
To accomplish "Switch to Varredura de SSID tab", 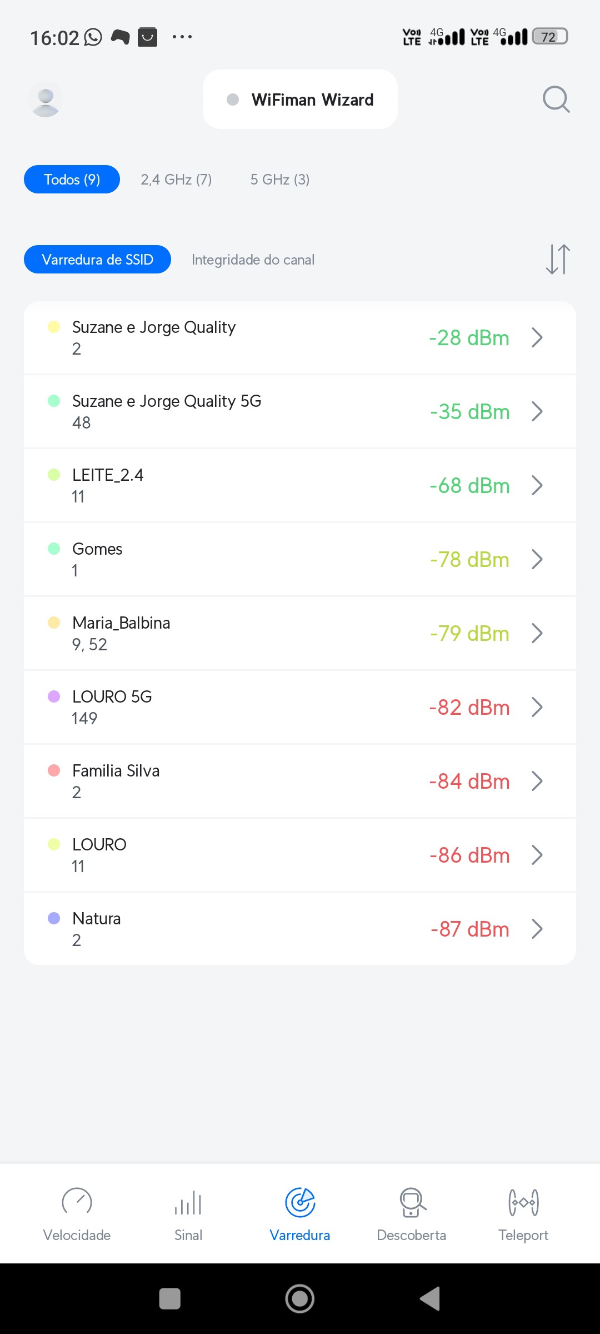I will (97, 260).
